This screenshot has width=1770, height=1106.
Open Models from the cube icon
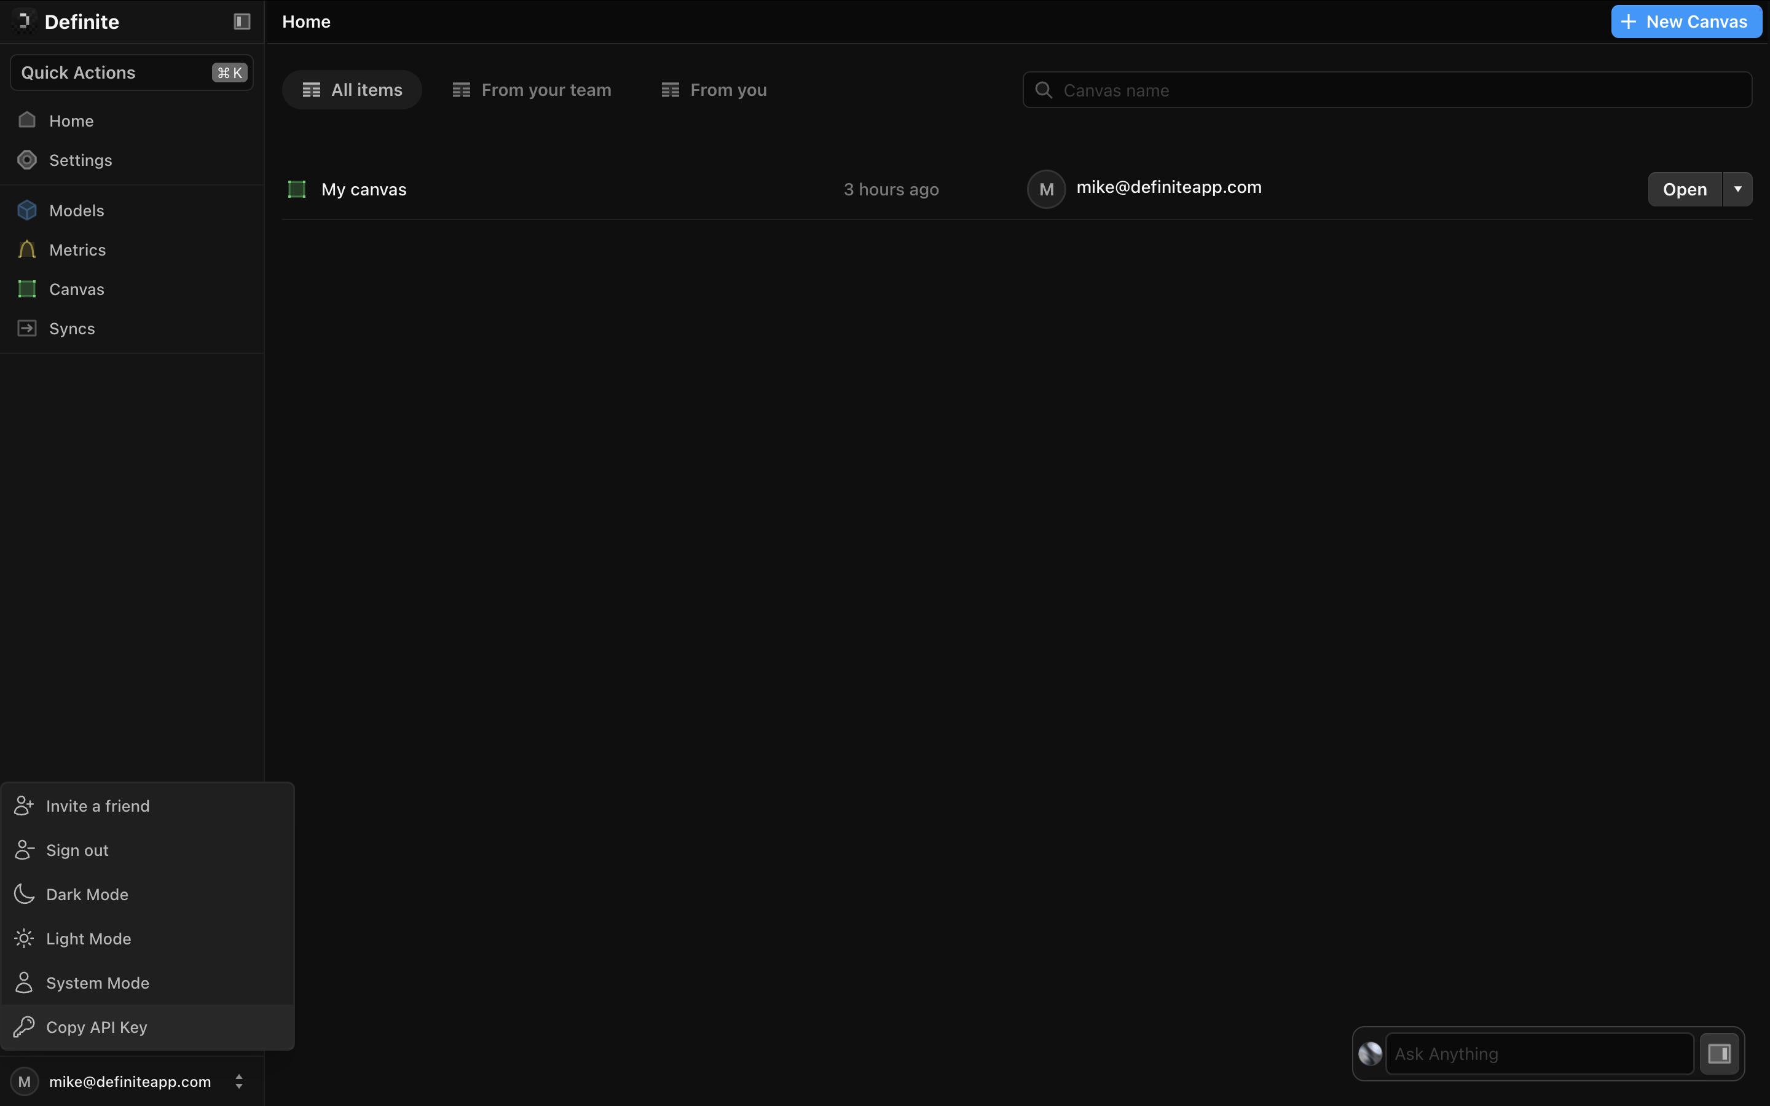point(27,211)
